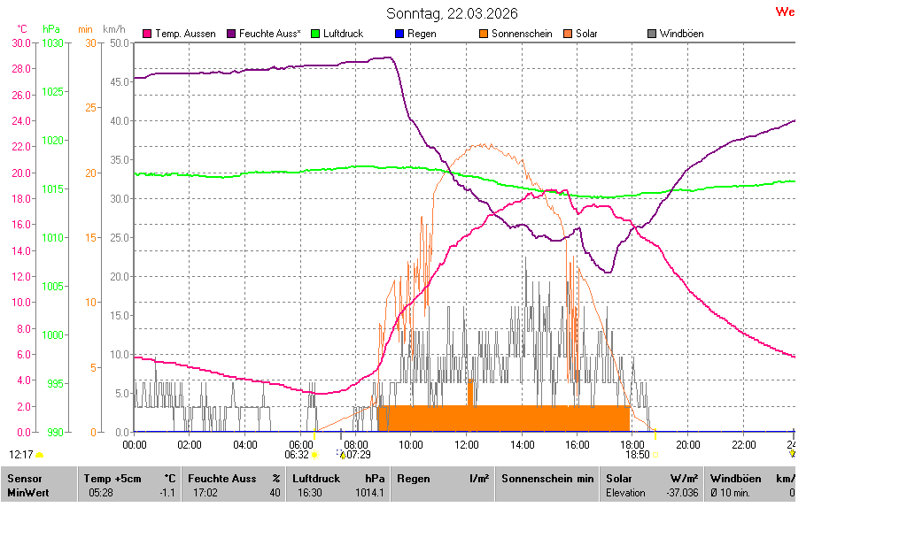Click the gray Windböen legend swatch

[653, 34]
